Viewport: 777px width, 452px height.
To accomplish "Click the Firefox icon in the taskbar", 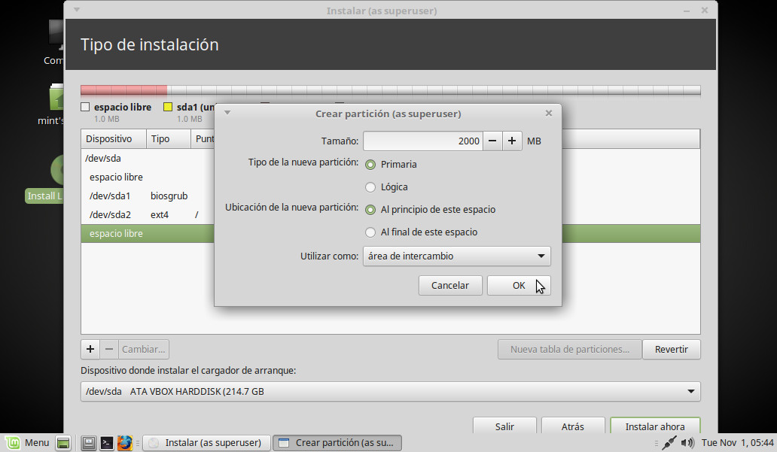I will [x=125, y=443].
